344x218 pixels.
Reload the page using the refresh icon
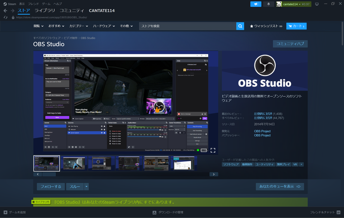coord(6,17)
